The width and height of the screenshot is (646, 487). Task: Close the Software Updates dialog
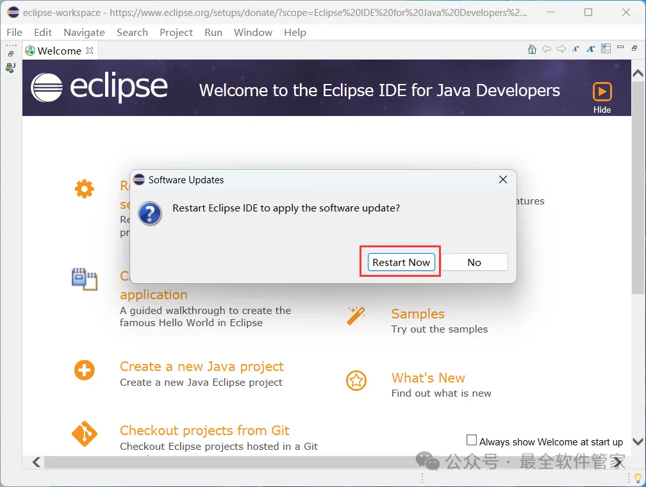click(x=502, y=179)
